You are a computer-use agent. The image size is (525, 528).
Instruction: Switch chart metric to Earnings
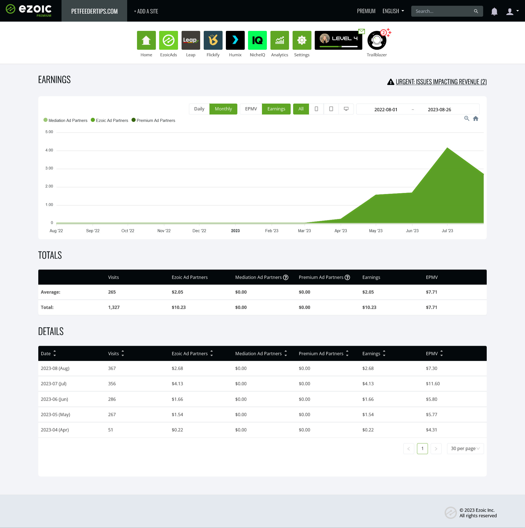[276, 109]
